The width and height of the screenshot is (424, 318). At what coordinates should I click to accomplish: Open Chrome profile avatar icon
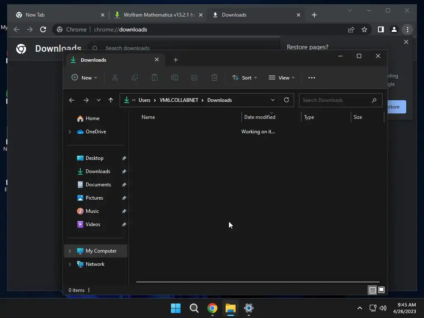click(394, 29)
